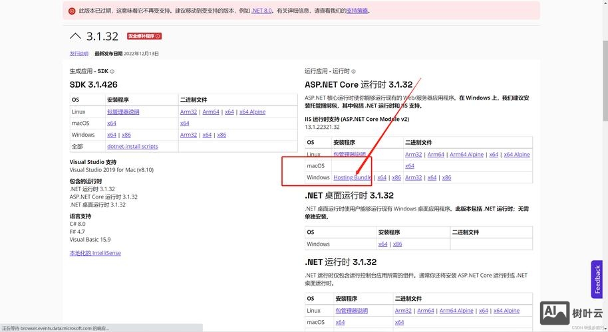Viewport: 608px width, 332px height.
Task: Download ASP.NET Core Linux Arm32 binary
Action: [x=413, y=155]
